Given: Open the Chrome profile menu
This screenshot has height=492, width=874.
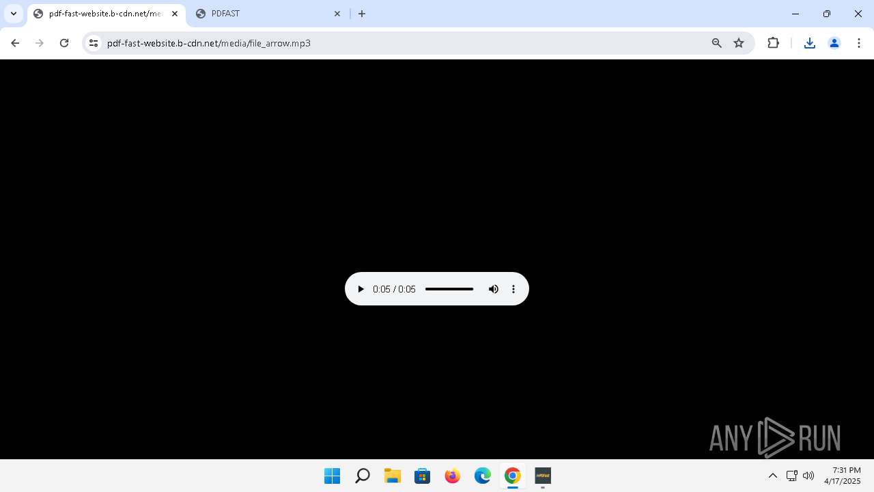Looking at the screenshot, I should [x=834, y=43].
